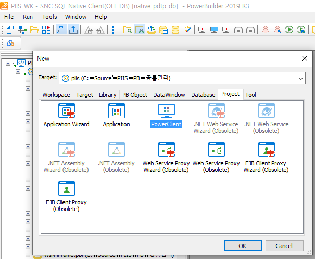Toggle the Clip window toolbar button
The image size is (315, 259).
[x=139, y=30]
